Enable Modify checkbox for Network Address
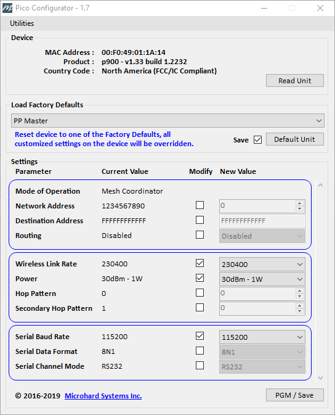The image size is (335, 415). (x=200, y=205)
